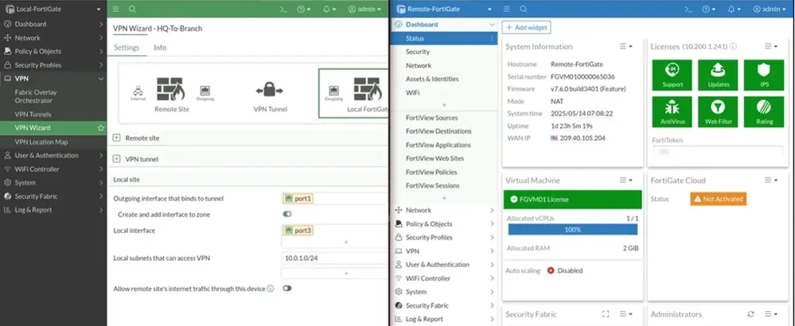Expand the Security Fabric widget to fullscreen
This screenshot has width=795, height=326.
(x=605, y=314)
